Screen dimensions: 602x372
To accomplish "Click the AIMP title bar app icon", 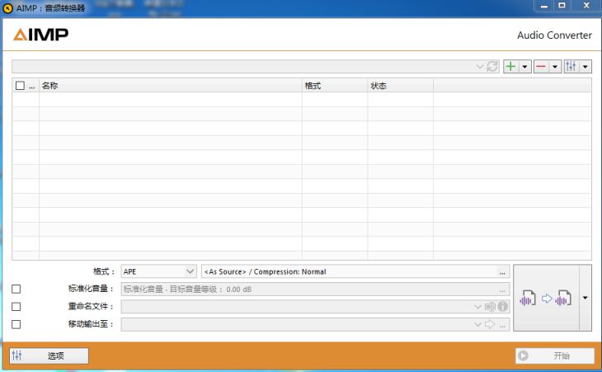I will coord(7,8).
